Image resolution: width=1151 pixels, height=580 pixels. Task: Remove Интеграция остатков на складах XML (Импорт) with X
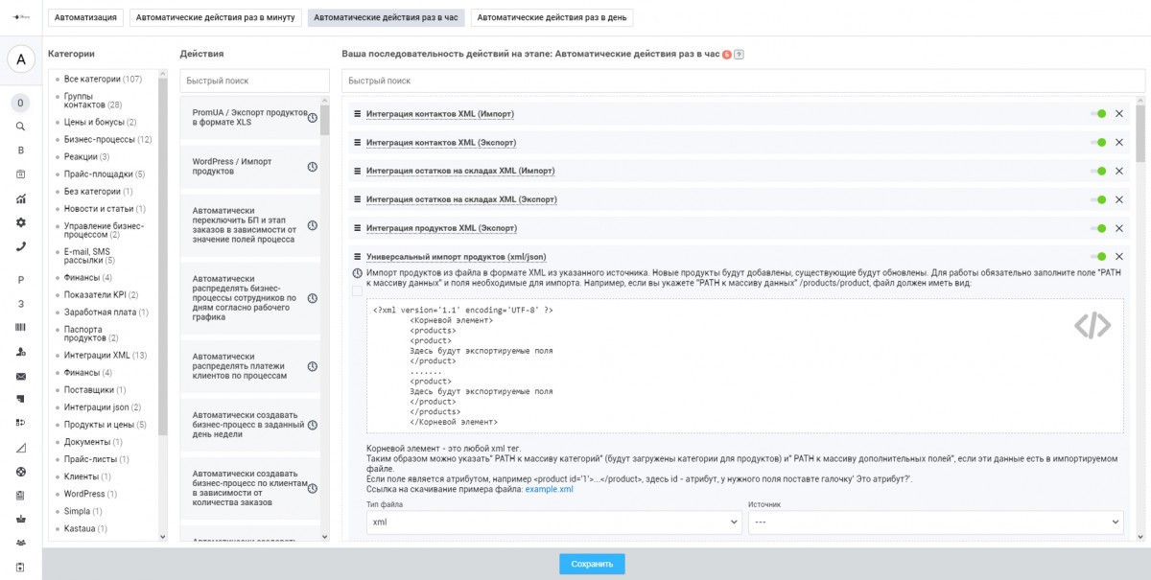(1118, 171)
